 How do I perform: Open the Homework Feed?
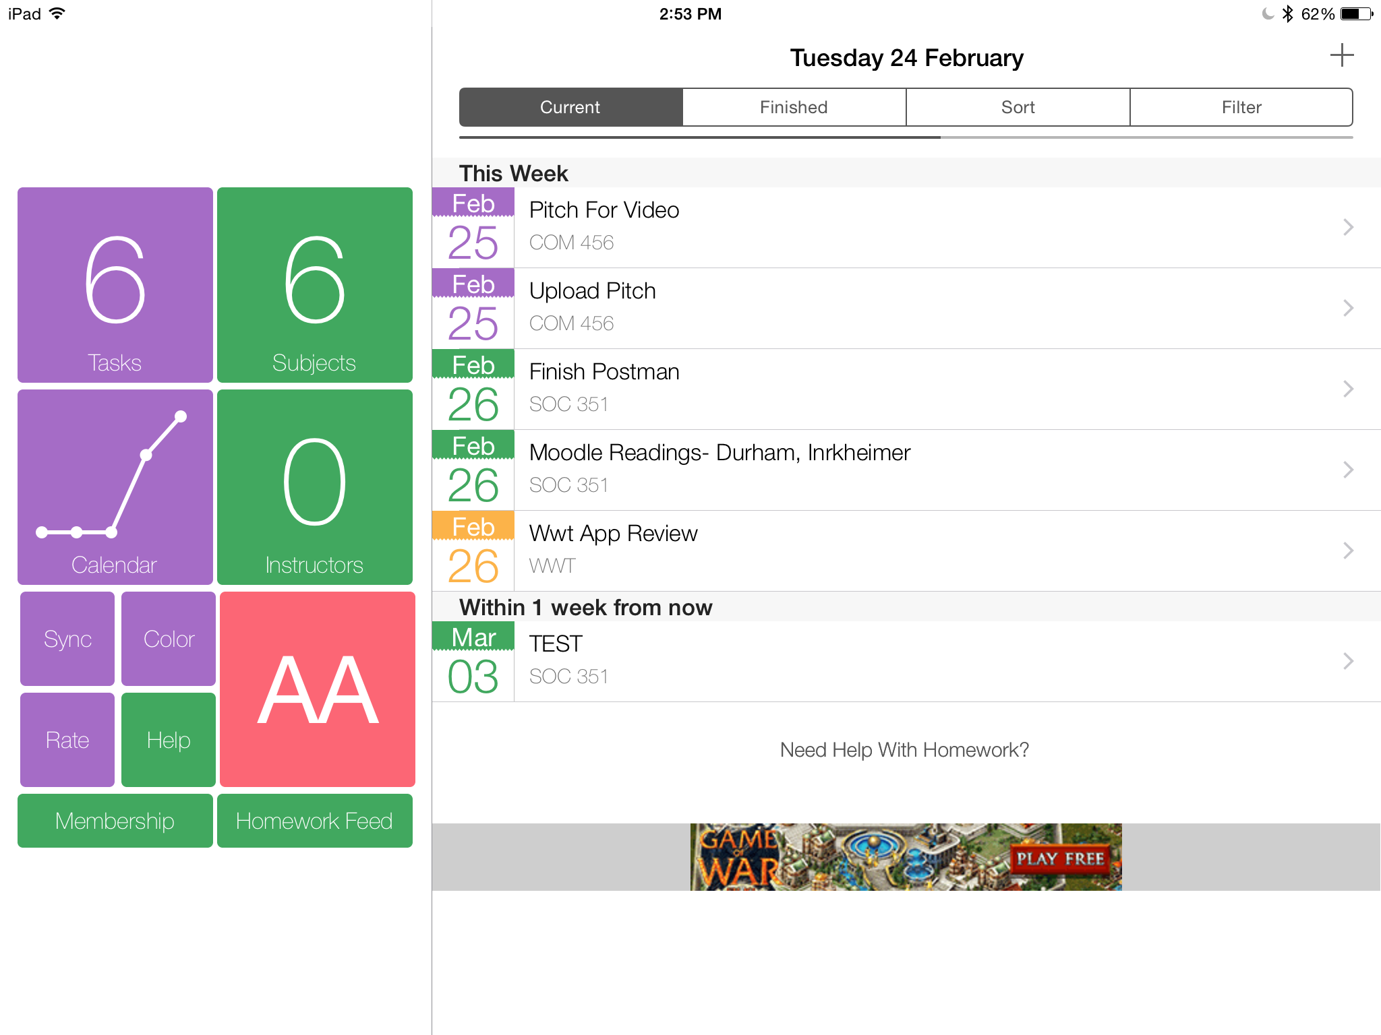click(314, 821)
